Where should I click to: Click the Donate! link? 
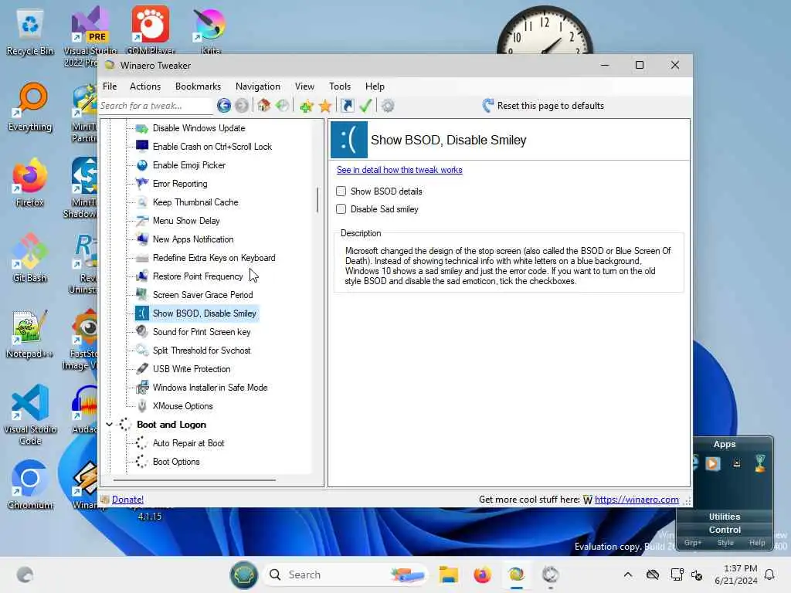pyautogui.click(x=127, y=500)
